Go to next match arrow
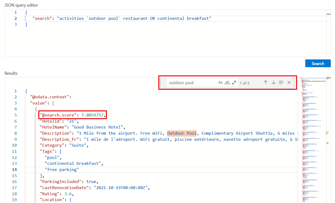The height and width of the screenshot is (203, 335). pyautogui.click(x=273, y=82)
